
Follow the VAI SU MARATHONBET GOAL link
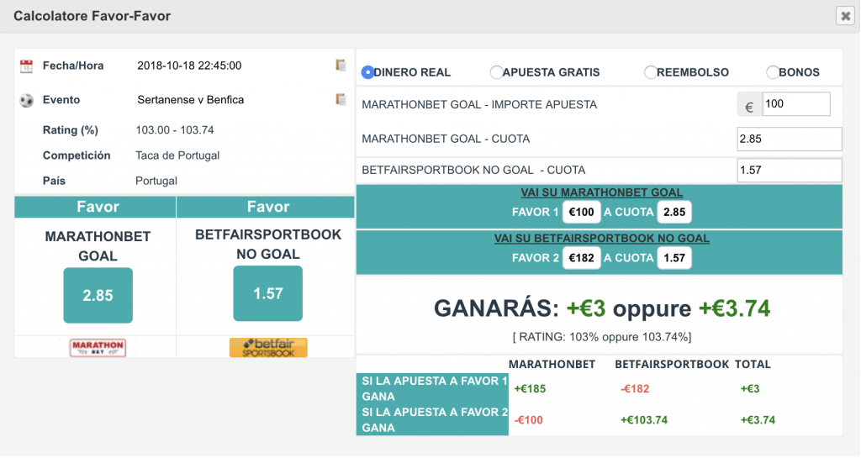[602, 192]
